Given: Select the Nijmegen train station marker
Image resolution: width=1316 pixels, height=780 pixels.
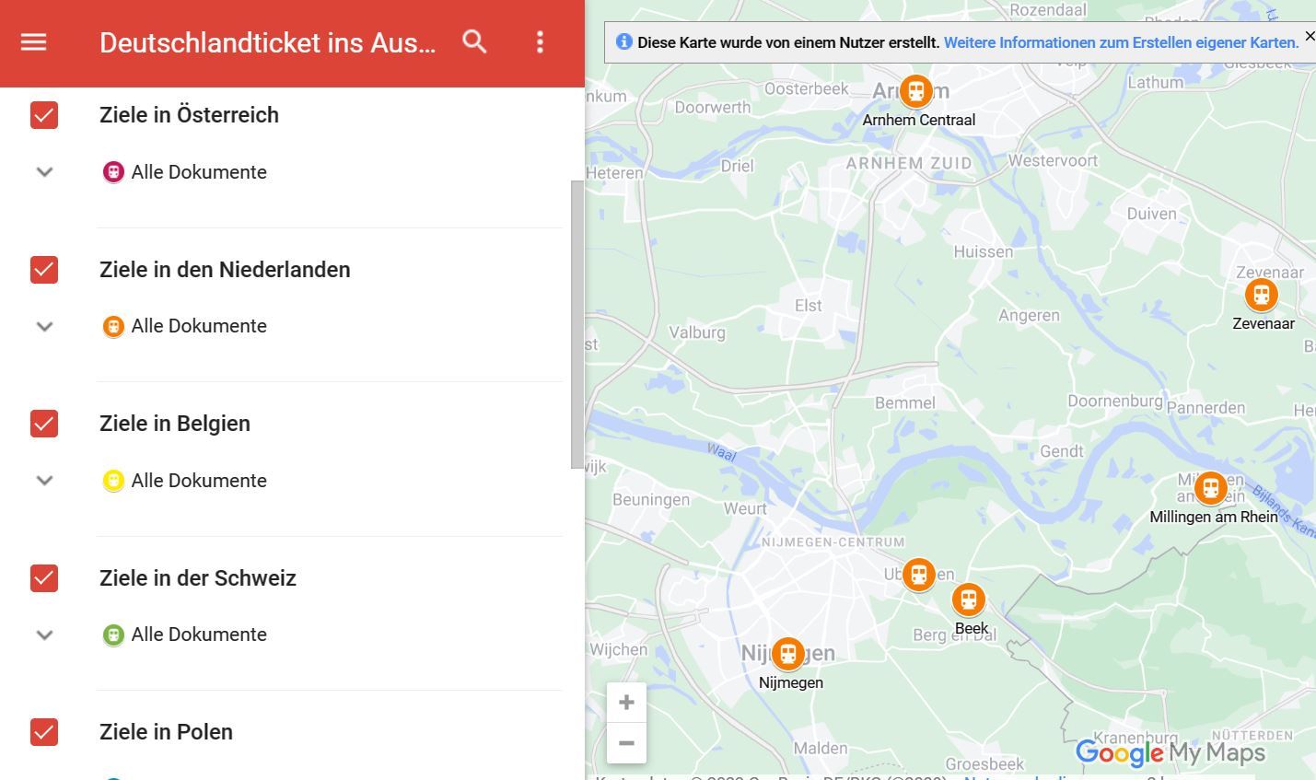Looking at the screenshot, I should coord(787,654).
